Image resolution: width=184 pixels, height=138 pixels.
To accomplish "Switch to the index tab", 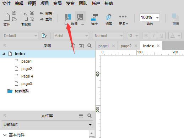I will click(148, 46).
